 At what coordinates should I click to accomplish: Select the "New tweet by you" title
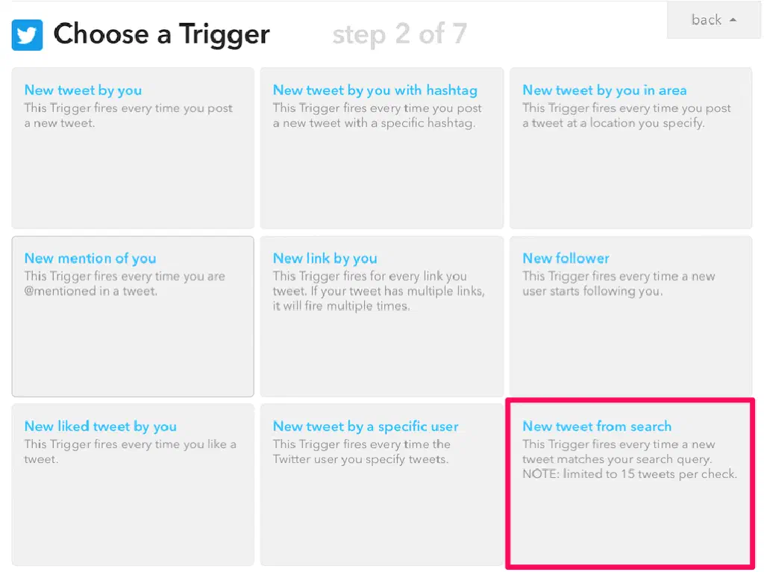83,90
